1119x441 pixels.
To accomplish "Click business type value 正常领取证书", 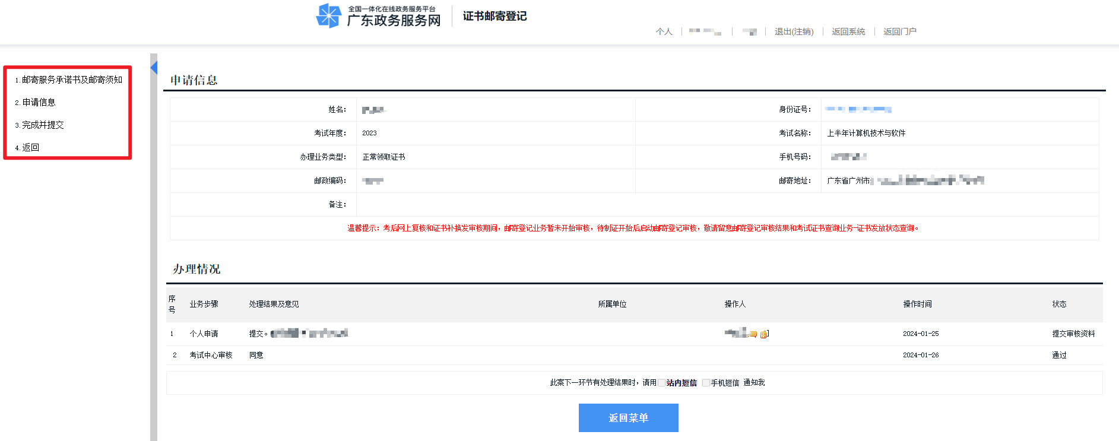I will pyautogui.click(x=383, y=157).
